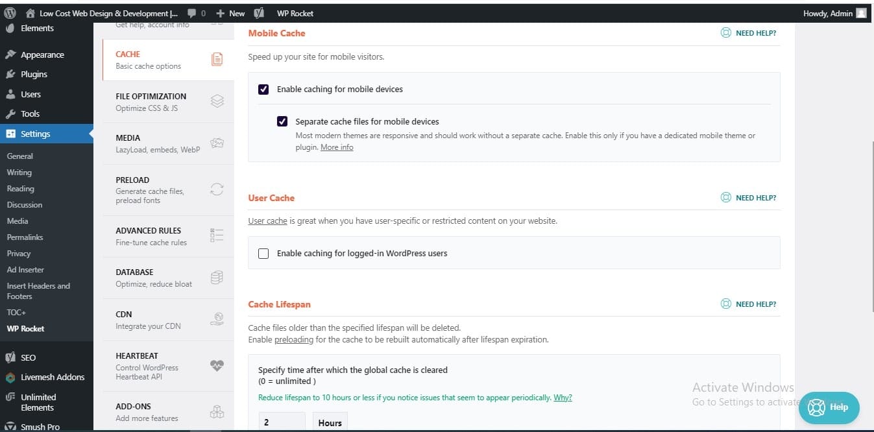Viewport: 874px width, 432px height.
Task: Click the File Optimization layers icon
Action: (217, 101)
